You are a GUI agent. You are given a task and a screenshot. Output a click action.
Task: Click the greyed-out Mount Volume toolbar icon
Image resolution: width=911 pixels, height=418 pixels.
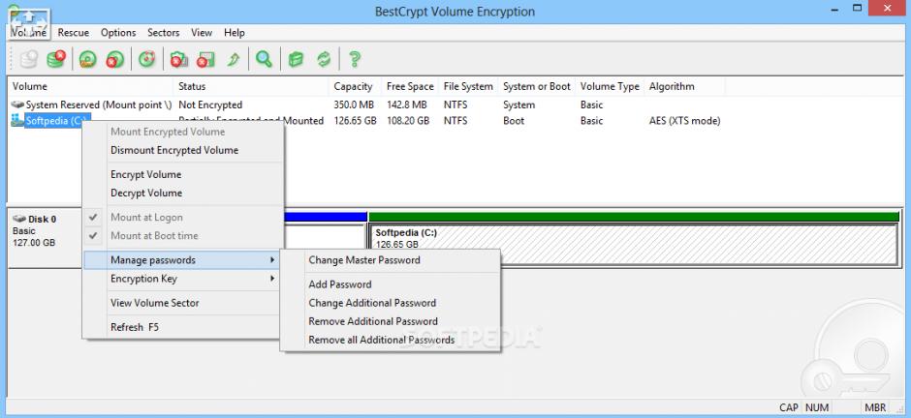(28, 59)
